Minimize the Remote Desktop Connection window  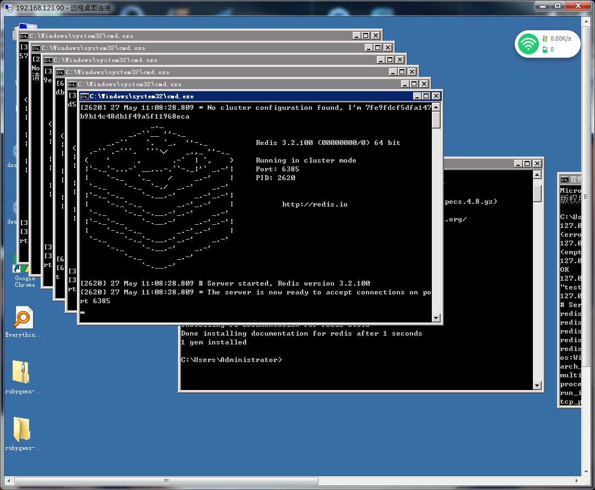tap(543, 5)
